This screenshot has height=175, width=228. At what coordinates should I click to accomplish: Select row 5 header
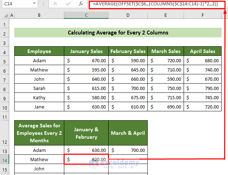[5, 60]
